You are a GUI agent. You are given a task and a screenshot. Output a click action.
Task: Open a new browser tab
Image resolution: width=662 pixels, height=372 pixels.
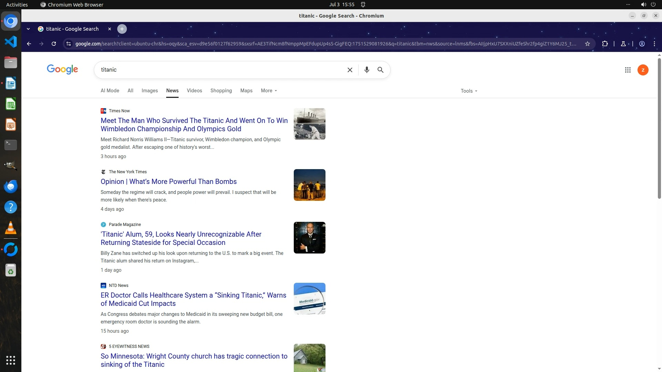pyautogui.click(x=122, y=29)
